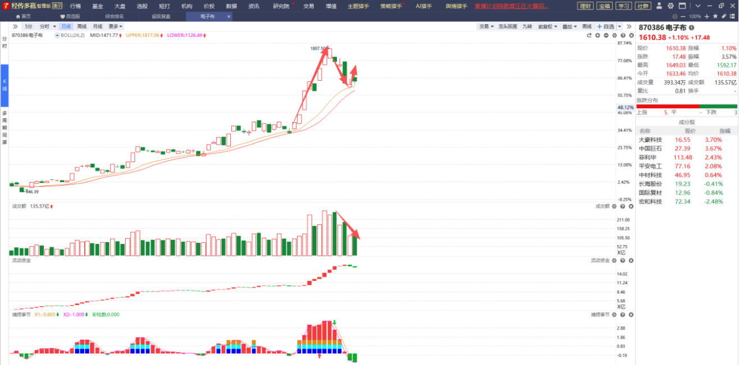Click the zoom in plus icon near 100%

point(707,16)
